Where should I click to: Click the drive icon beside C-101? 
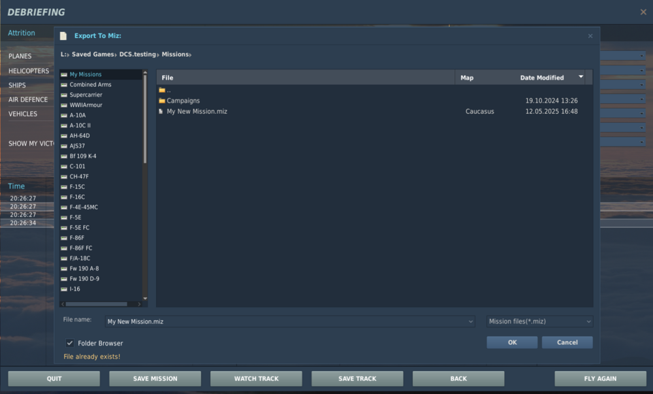tap(64, 167)
